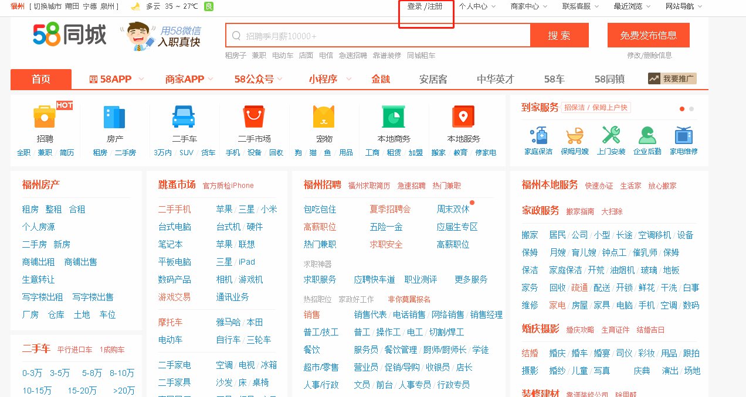The height and width of the screenshot is (397, 746).
Task: Open the 保姆月嫂 stroller icon
Action: tap(575, 135)
